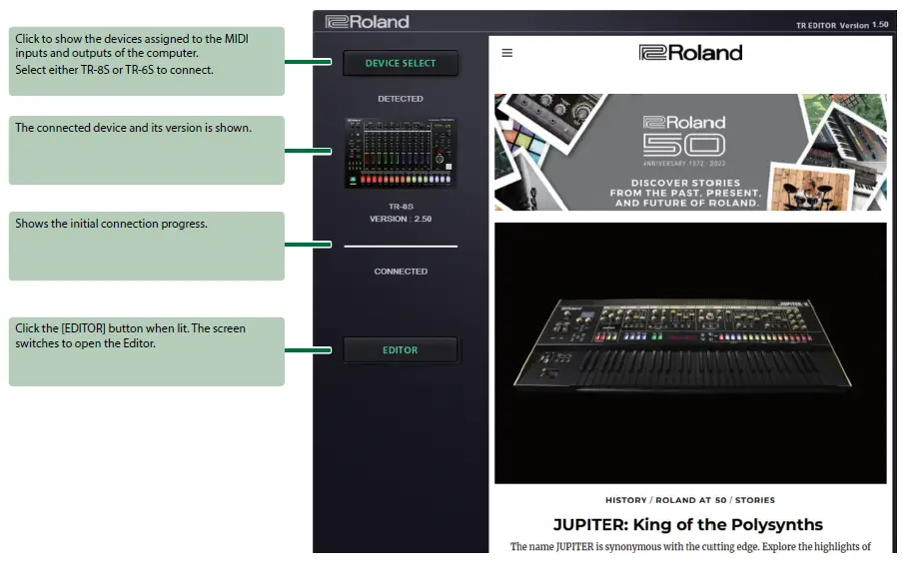Click the JUPITER synthesizer photo

[x=690, y=352]
